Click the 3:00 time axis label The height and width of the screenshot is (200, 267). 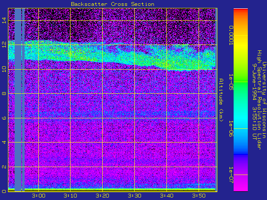pyautogui.click(x=39, y=195)
